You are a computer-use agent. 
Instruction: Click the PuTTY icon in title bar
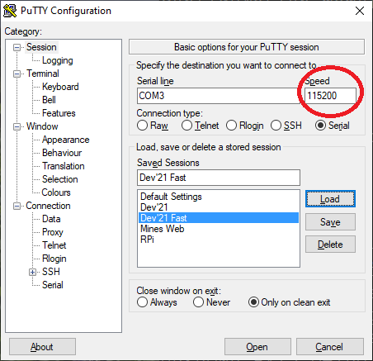(x=10, y=11)
